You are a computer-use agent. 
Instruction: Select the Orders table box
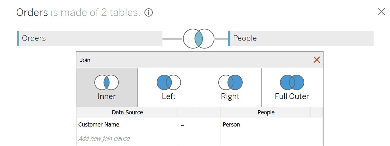[90, 38]
